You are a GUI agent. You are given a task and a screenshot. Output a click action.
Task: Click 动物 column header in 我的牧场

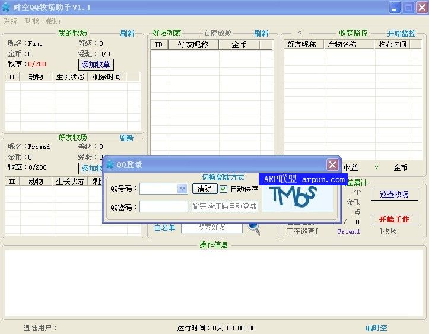coord(36,77)
